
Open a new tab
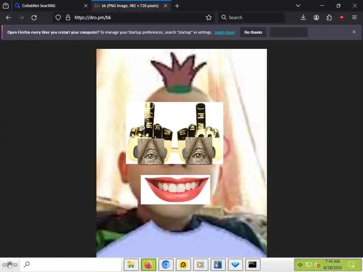pos(177,6)
